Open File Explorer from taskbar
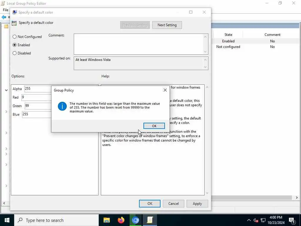This screenshot has height=226, width=301. (x=106, y=220)
